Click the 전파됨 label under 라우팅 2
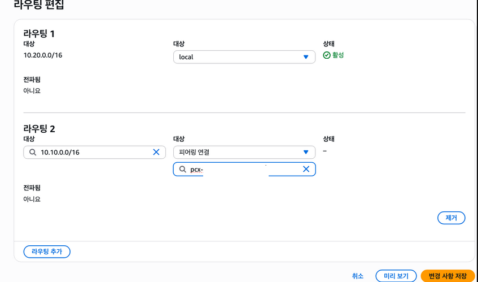Image resolution: width=478 pixels, height=282 pixels. tap(32, 187)
